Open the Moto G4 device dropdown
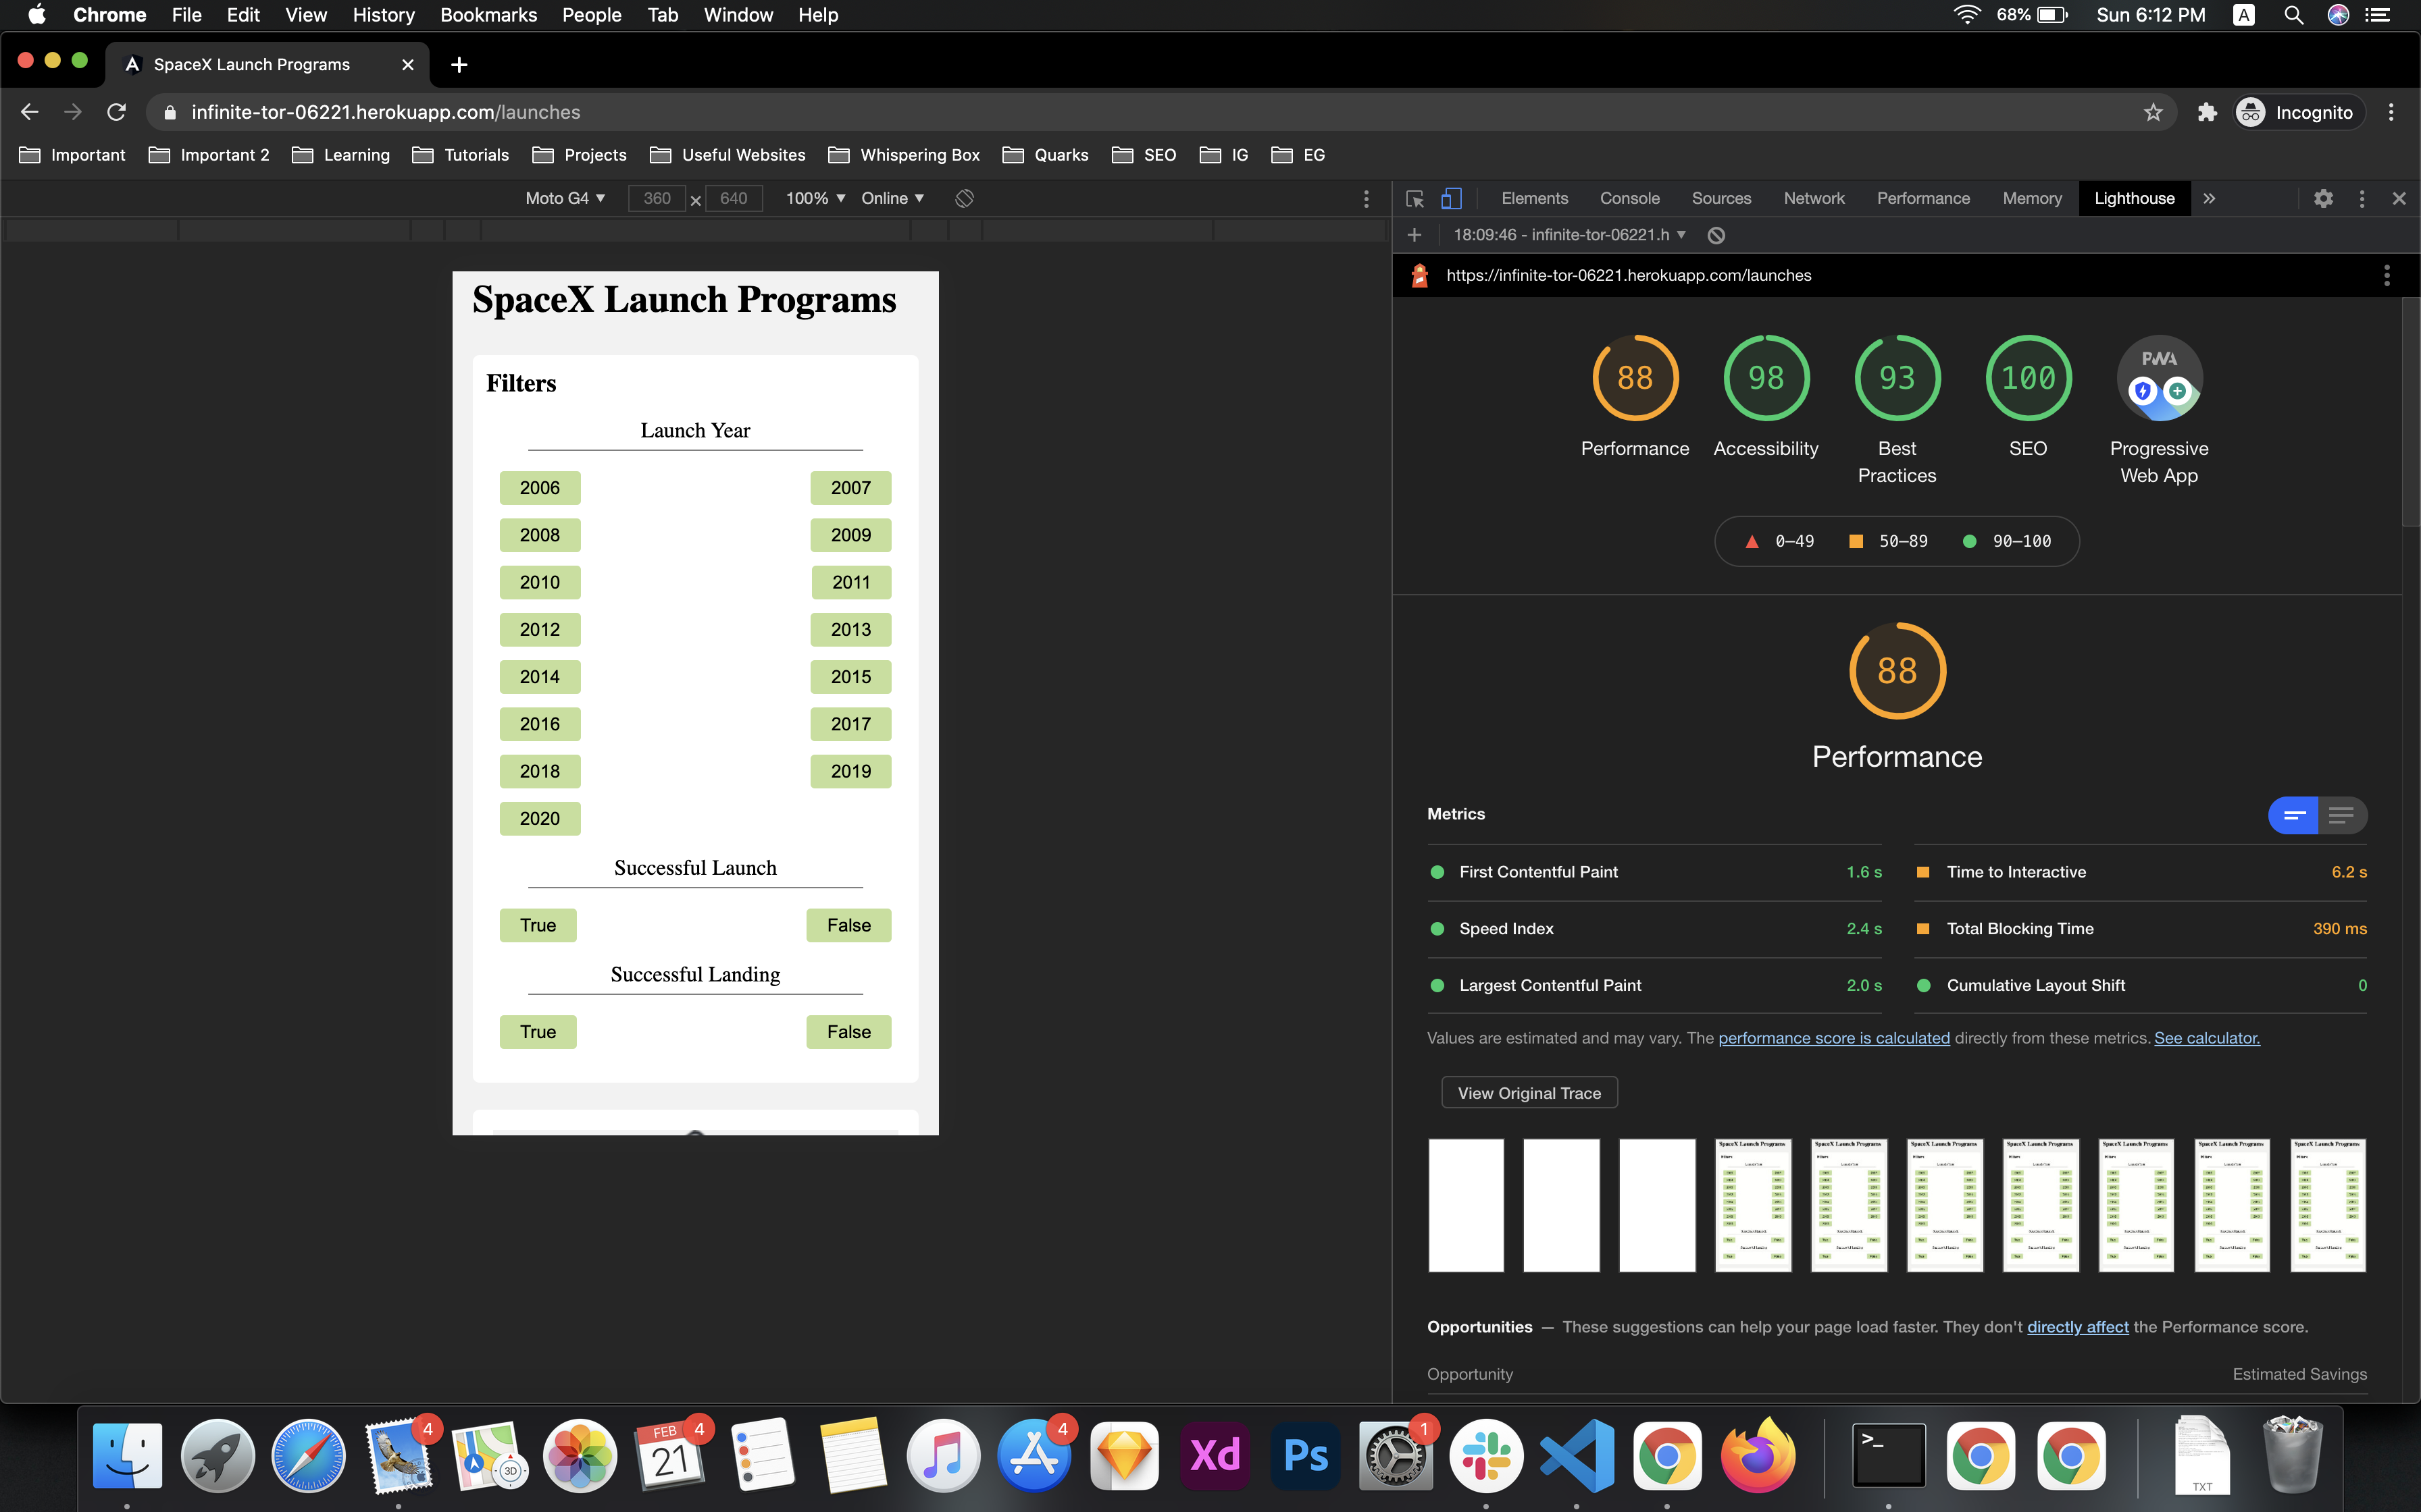The image size is (2421, 1512). pyautogui.click(x=565, y=198)
